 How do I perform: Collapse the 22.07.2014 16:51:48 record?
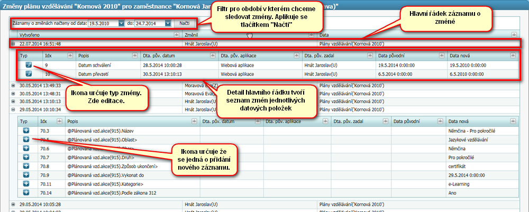(x=14, y=44)
